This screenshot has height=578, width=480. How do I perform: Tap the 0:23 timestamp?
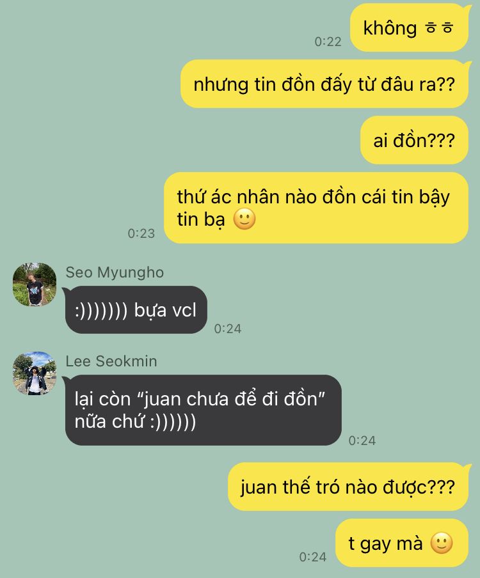(141, 233)
